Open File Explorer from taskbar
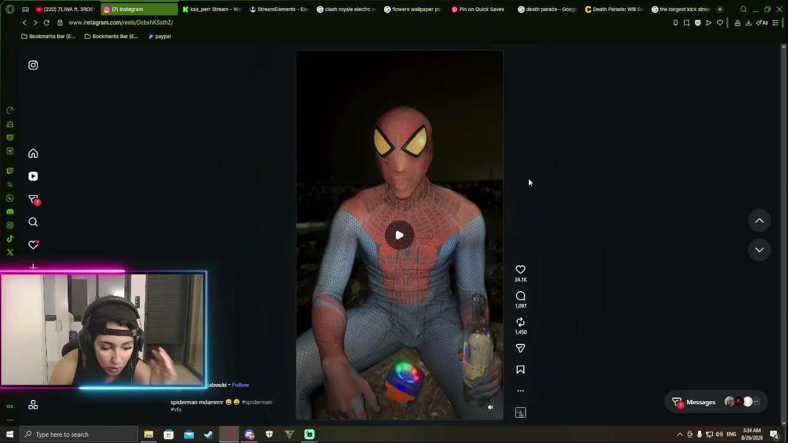 point(148,434)
